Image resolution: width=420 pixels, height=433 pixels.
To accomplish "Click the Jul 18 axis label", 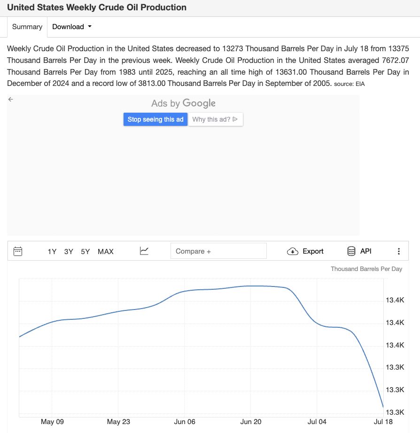I will 383,422.
